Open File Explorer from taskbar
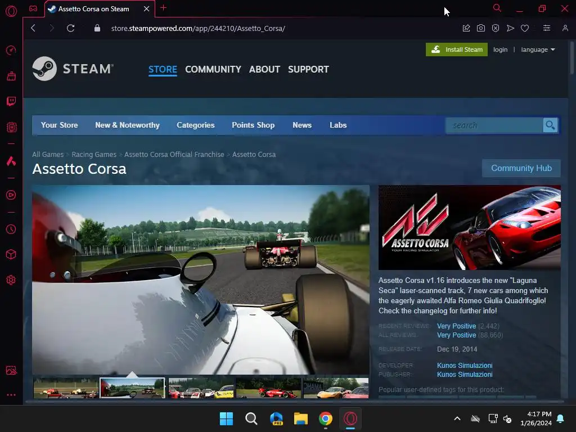Image resolution: width=576 pixels, height=432 pixels. pos(301,418)
